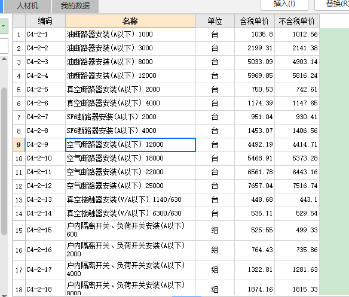The height and width of the screenshot is (297, 349).
Task: Click the left scrollbar up arrow
Action: (x=4, y=59)
